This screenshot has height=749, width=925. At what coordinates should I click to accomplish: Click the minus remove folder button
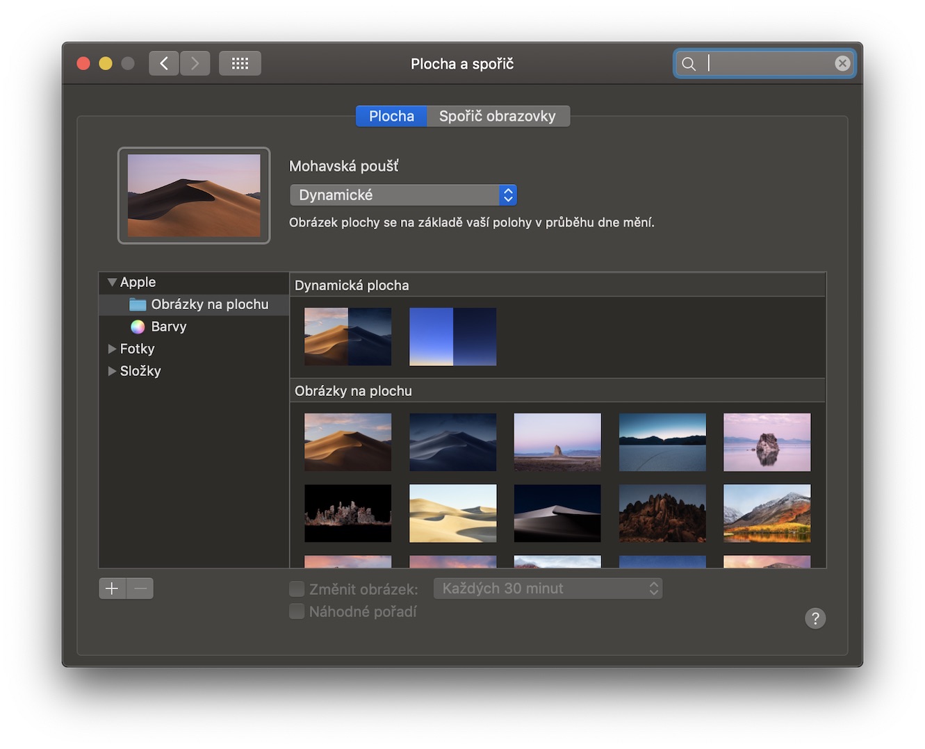pyautogui.click(x=140, y=589)
